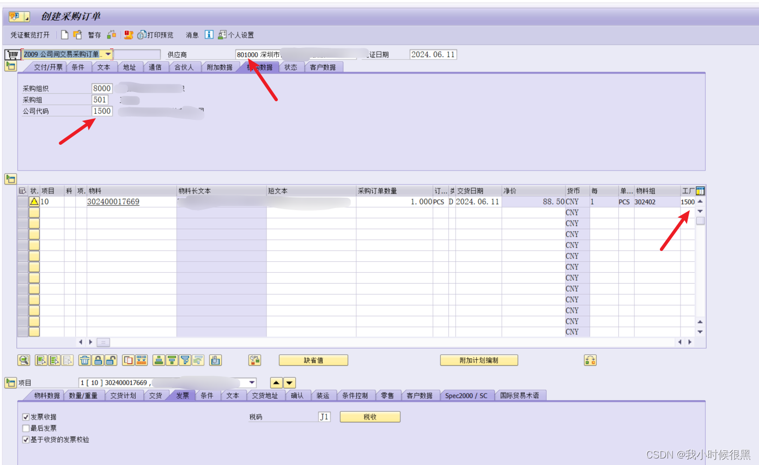Click 凭证概览打开 in the toolbar
Image resolution: width=759 pixels, height=465 pixels.
click(30, 35)
